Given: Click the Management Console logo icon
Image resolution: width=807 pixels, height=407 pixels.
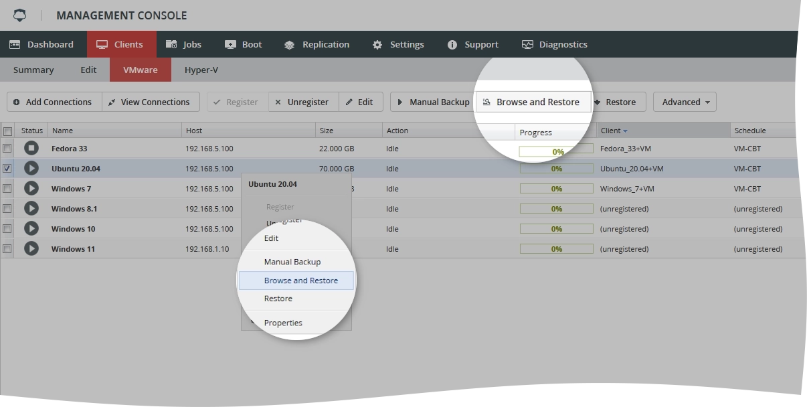Looking at the screenshot, I should click(20, 15).
